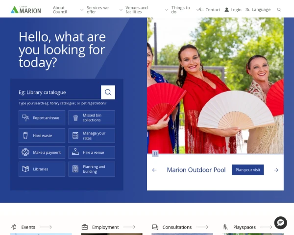Go to next carousel slide
The width and height of the screenshot is (294, 235).
276,170
